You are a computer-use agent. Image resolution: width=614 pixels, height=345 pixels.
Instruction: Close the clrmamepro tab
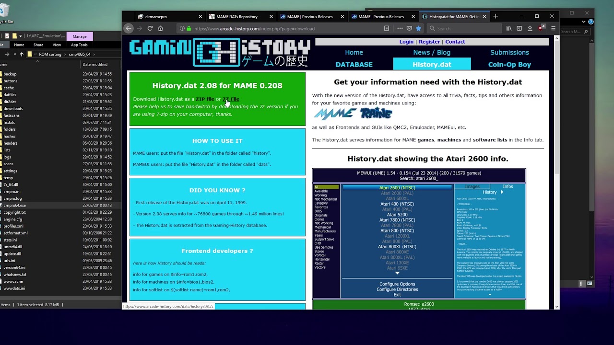[200, 16]
